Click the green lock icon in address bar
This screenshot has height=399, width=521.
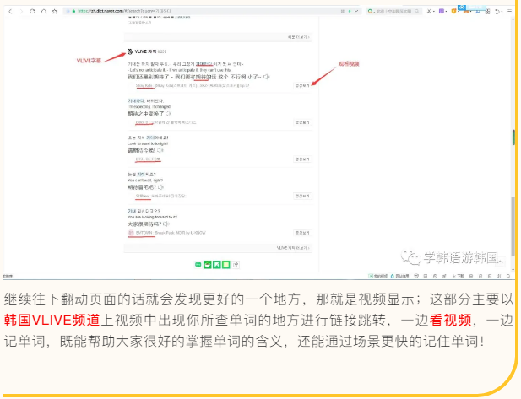(x=73, y=11)
